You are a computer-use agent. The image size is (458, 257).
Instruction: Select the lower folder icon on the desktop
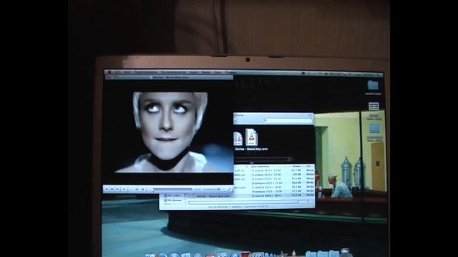[374, 128]
